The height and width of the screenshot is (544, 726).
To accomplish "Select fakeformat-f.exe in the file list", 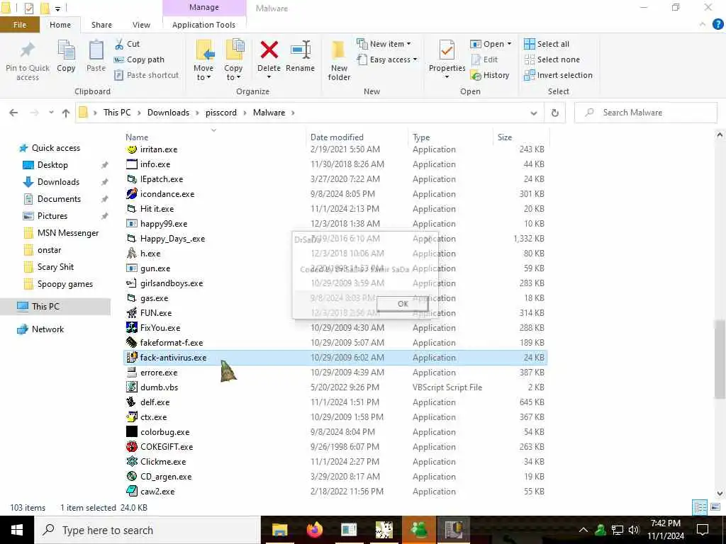I will [335, 343].
